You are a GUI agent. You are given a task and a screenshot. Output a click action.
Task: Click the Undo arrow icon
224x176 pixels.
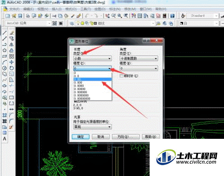[87, 16]
